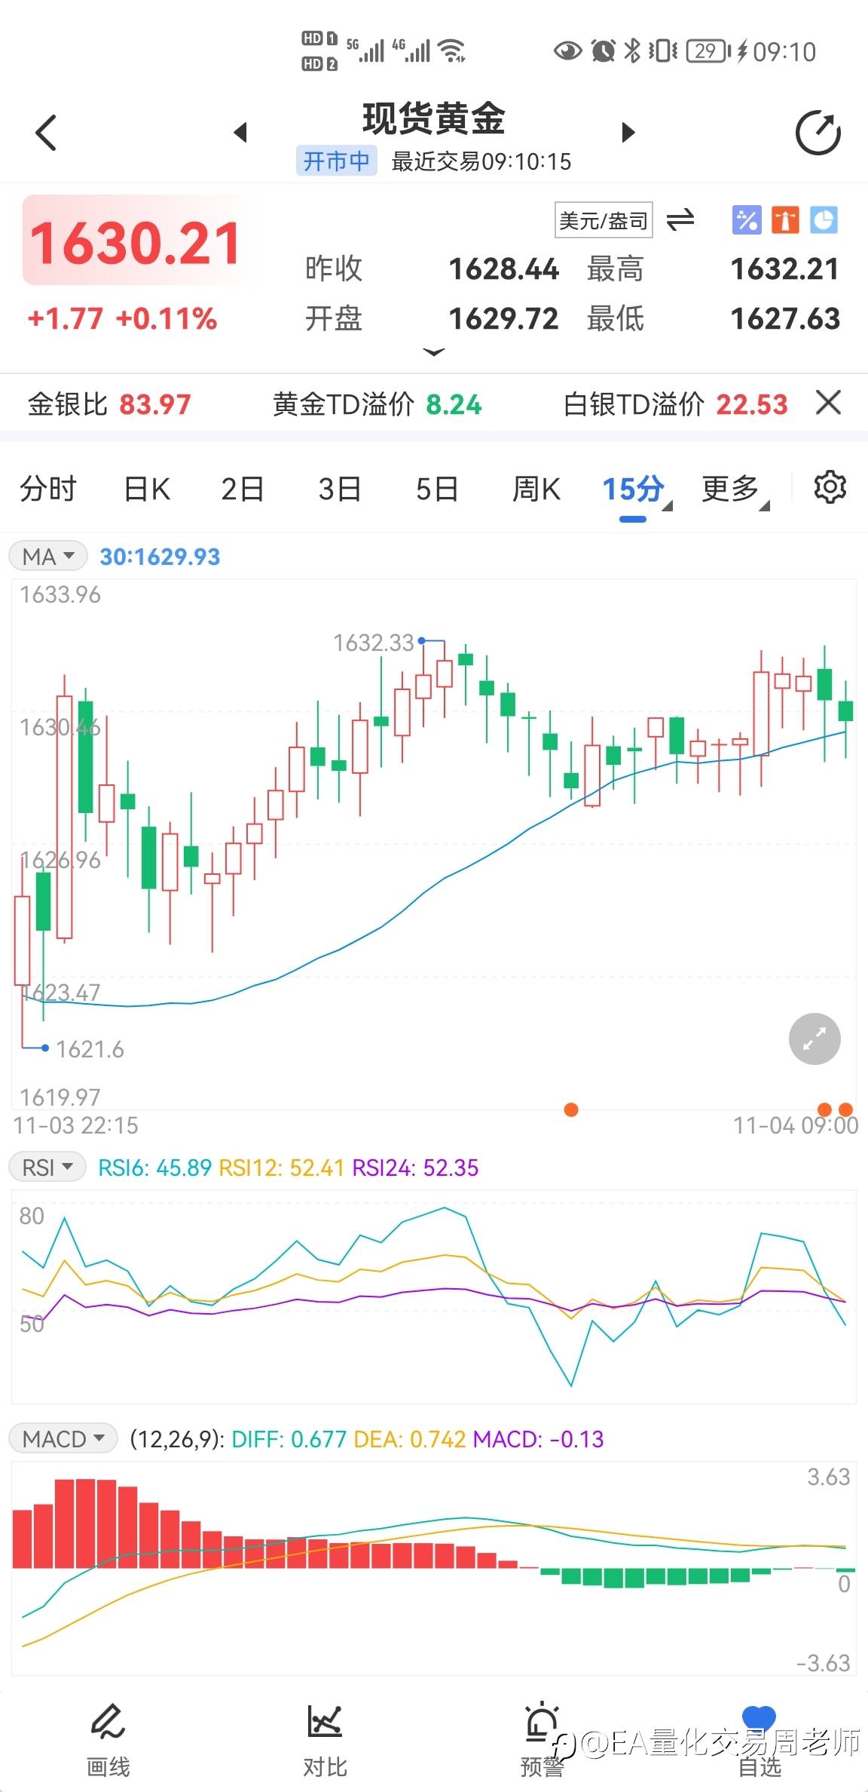
Task: Tap the eye comfort status icon
Action: pos(567,51)
